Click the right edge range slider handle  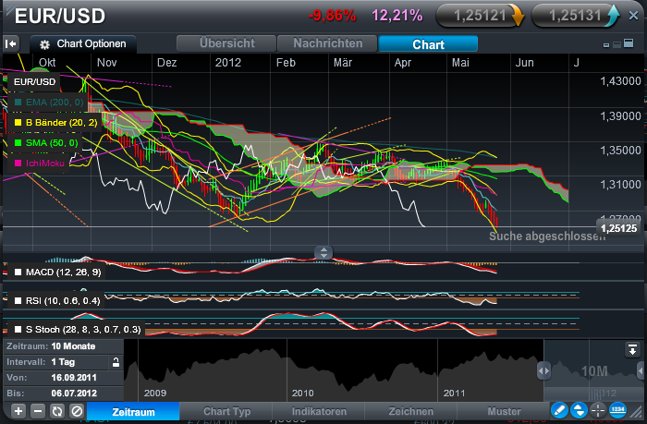[x=641, y=369]
